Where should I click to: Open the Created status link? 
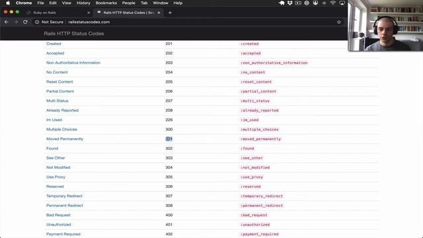click(x=54, y=44)
